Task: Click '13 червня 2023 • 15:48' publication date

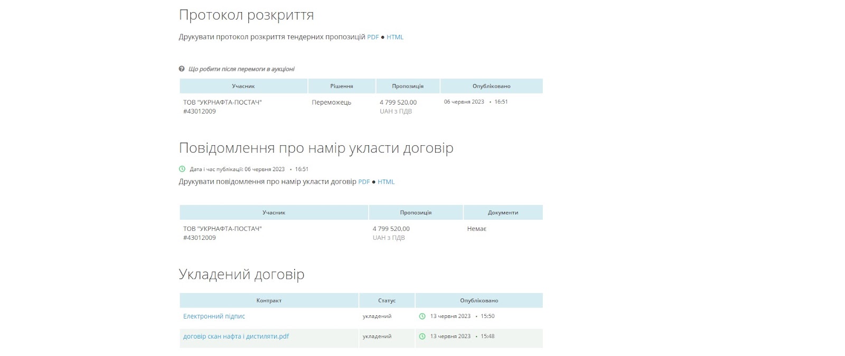Action: point(462,336)
